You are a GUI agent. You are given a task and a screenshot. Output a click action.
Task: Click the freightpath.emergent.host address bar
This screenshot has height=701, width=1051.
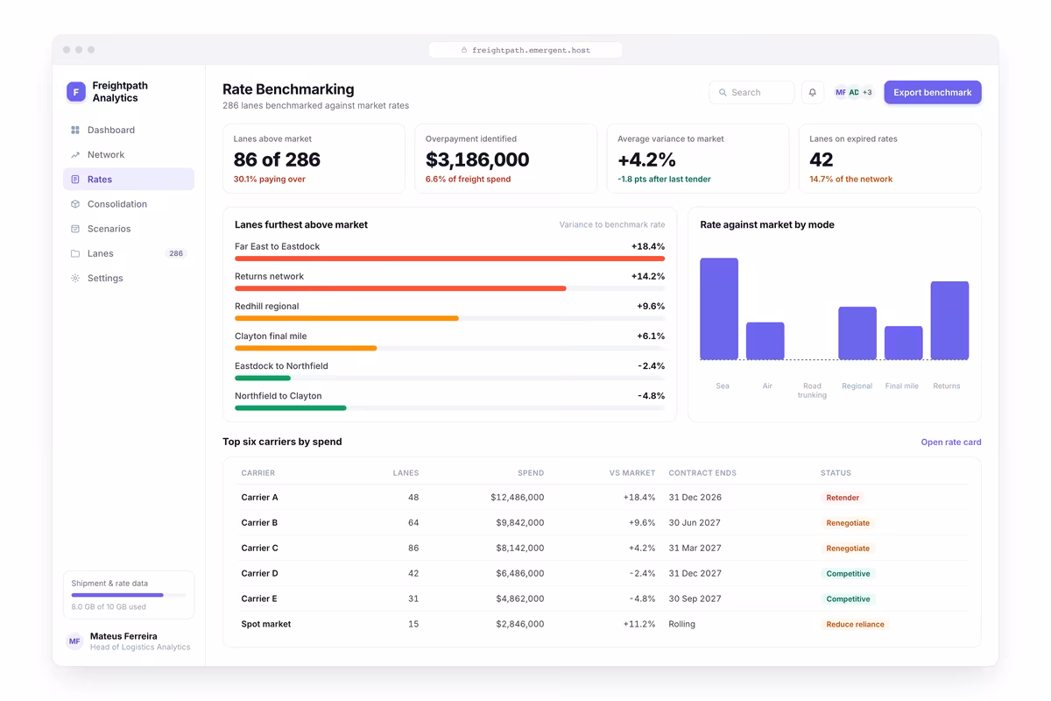tap(525, 51)
